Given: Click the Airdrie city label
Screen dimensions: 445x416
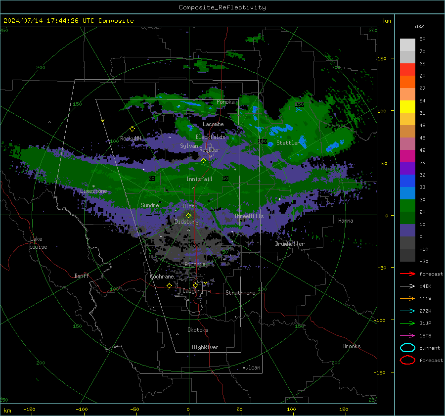Looking at the screenshot, I should [x=195, y=264].
